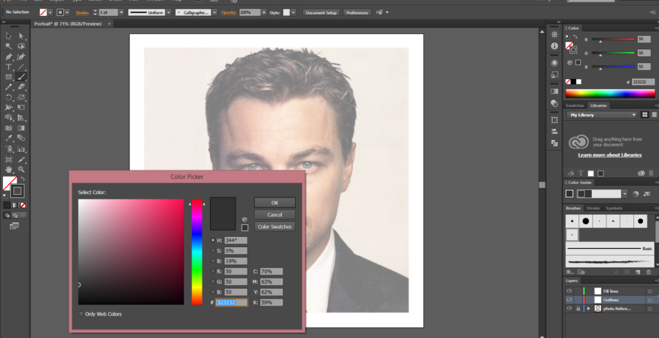Switch to the Swatches tab
The image size is (659, 338).
[x=575, y=106]
